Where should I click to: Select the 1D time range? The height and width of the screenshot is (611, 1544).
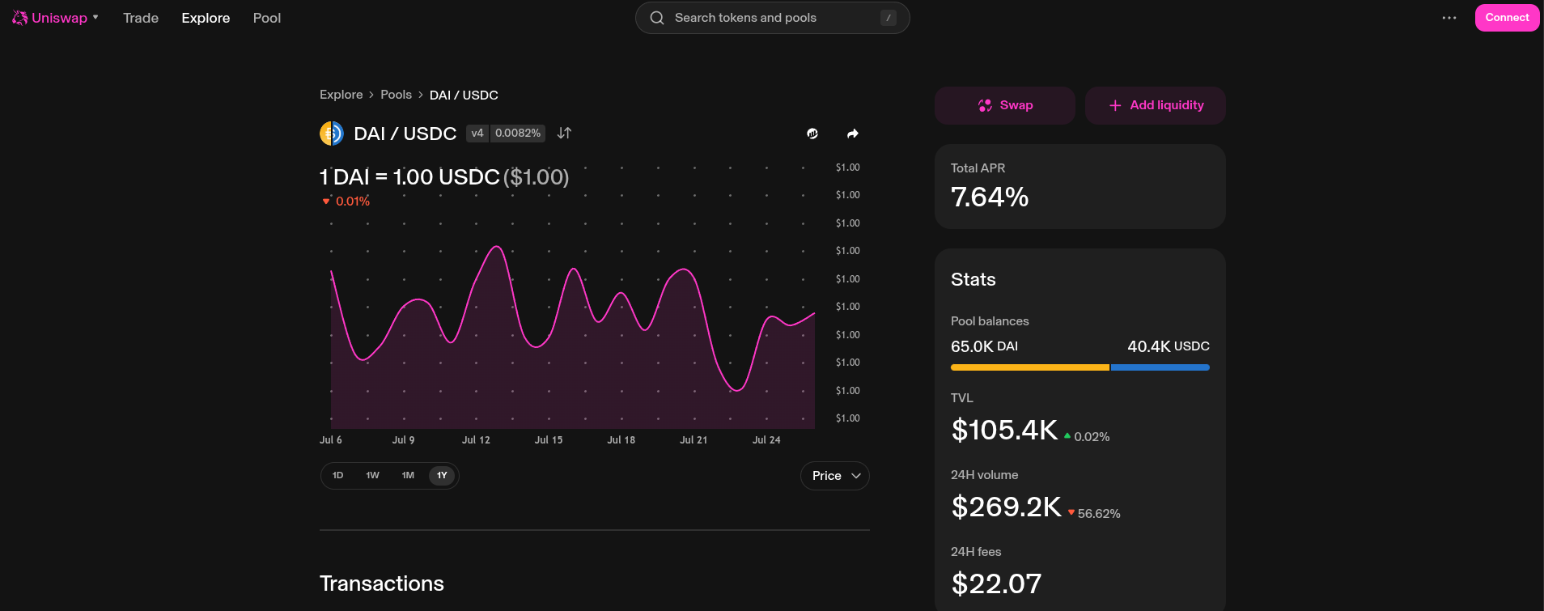338,476
